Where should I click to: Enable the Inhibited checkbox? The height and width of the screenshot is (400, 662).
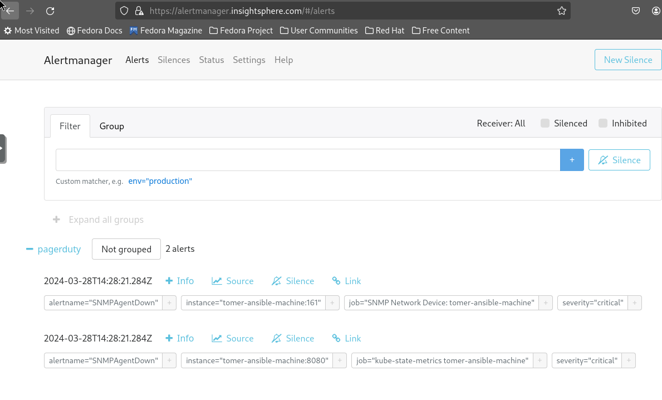[603, 123]
